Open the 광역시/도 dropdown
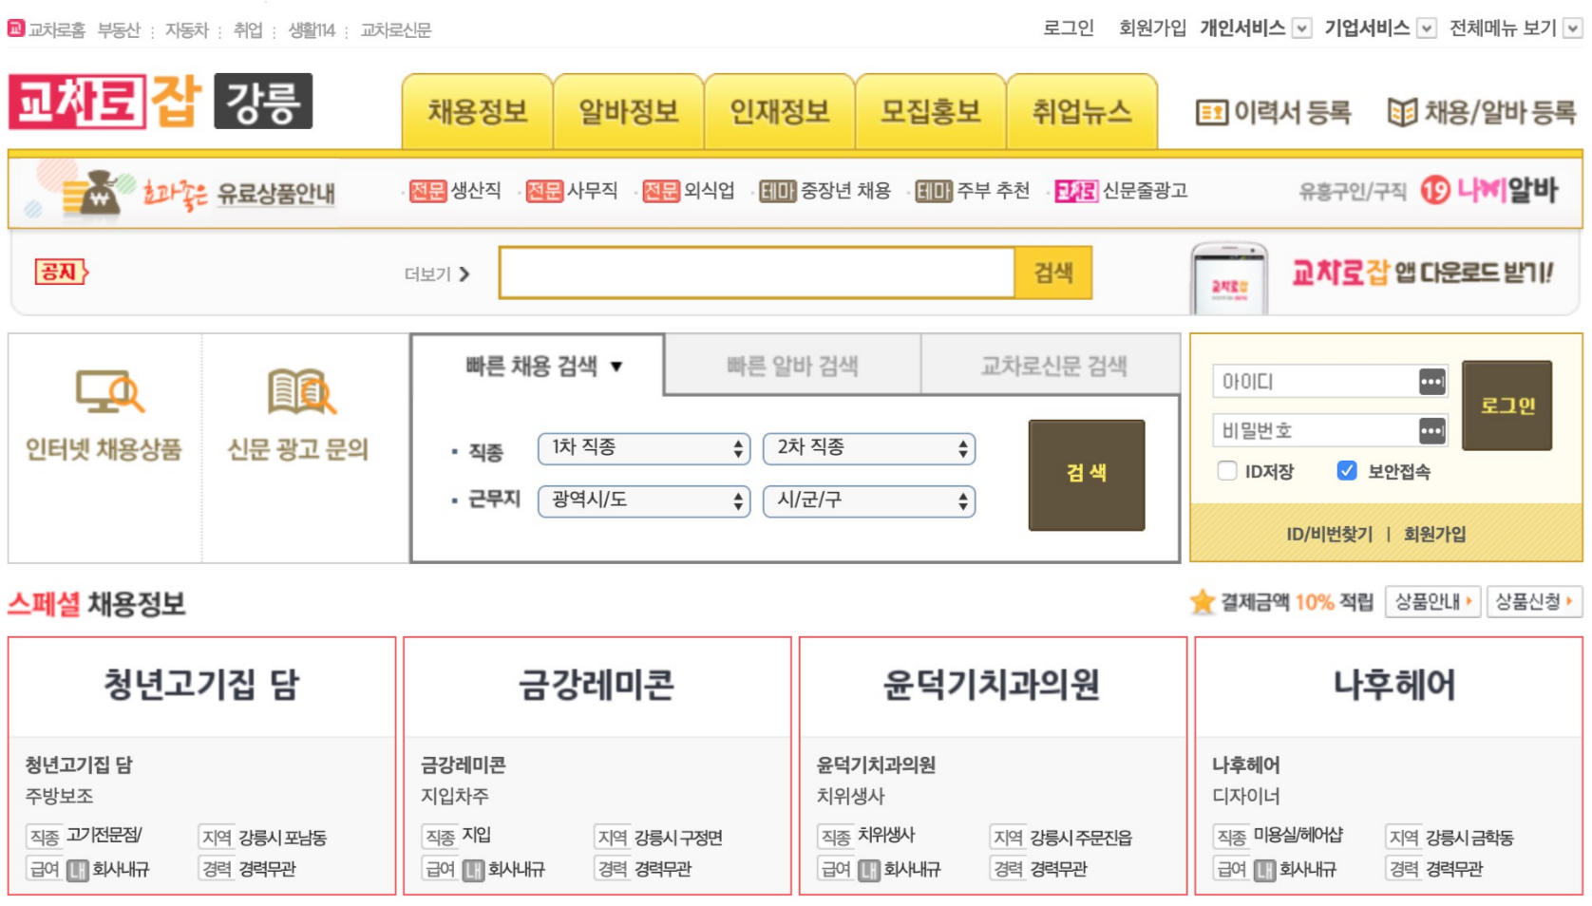The width and height of the screenshot is (1592, 906). pos(644,500)
